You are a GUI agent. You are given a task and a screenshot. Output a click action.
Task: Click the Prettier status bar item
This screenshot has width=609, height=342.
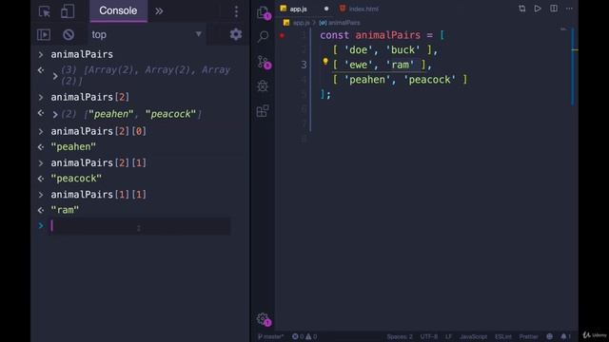(x=528, y=336)
